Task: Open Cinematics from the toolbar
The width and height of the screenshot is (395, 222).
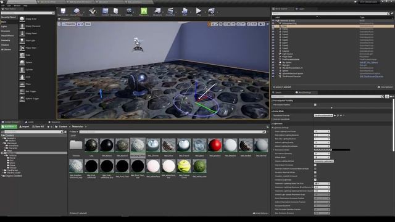Action: pos(170,12)
